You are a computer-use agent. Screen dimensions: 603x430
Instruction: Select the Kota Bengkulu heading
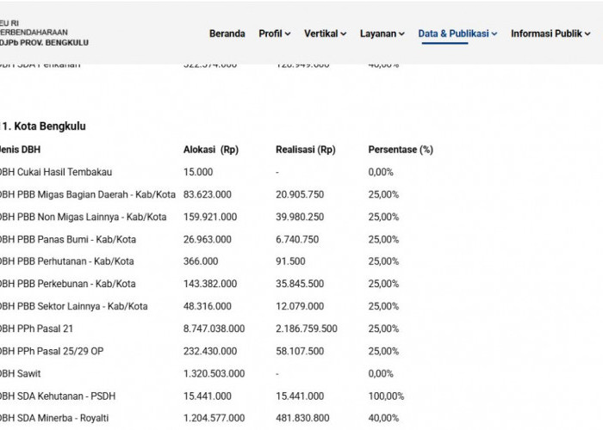(x=43, y=126)
